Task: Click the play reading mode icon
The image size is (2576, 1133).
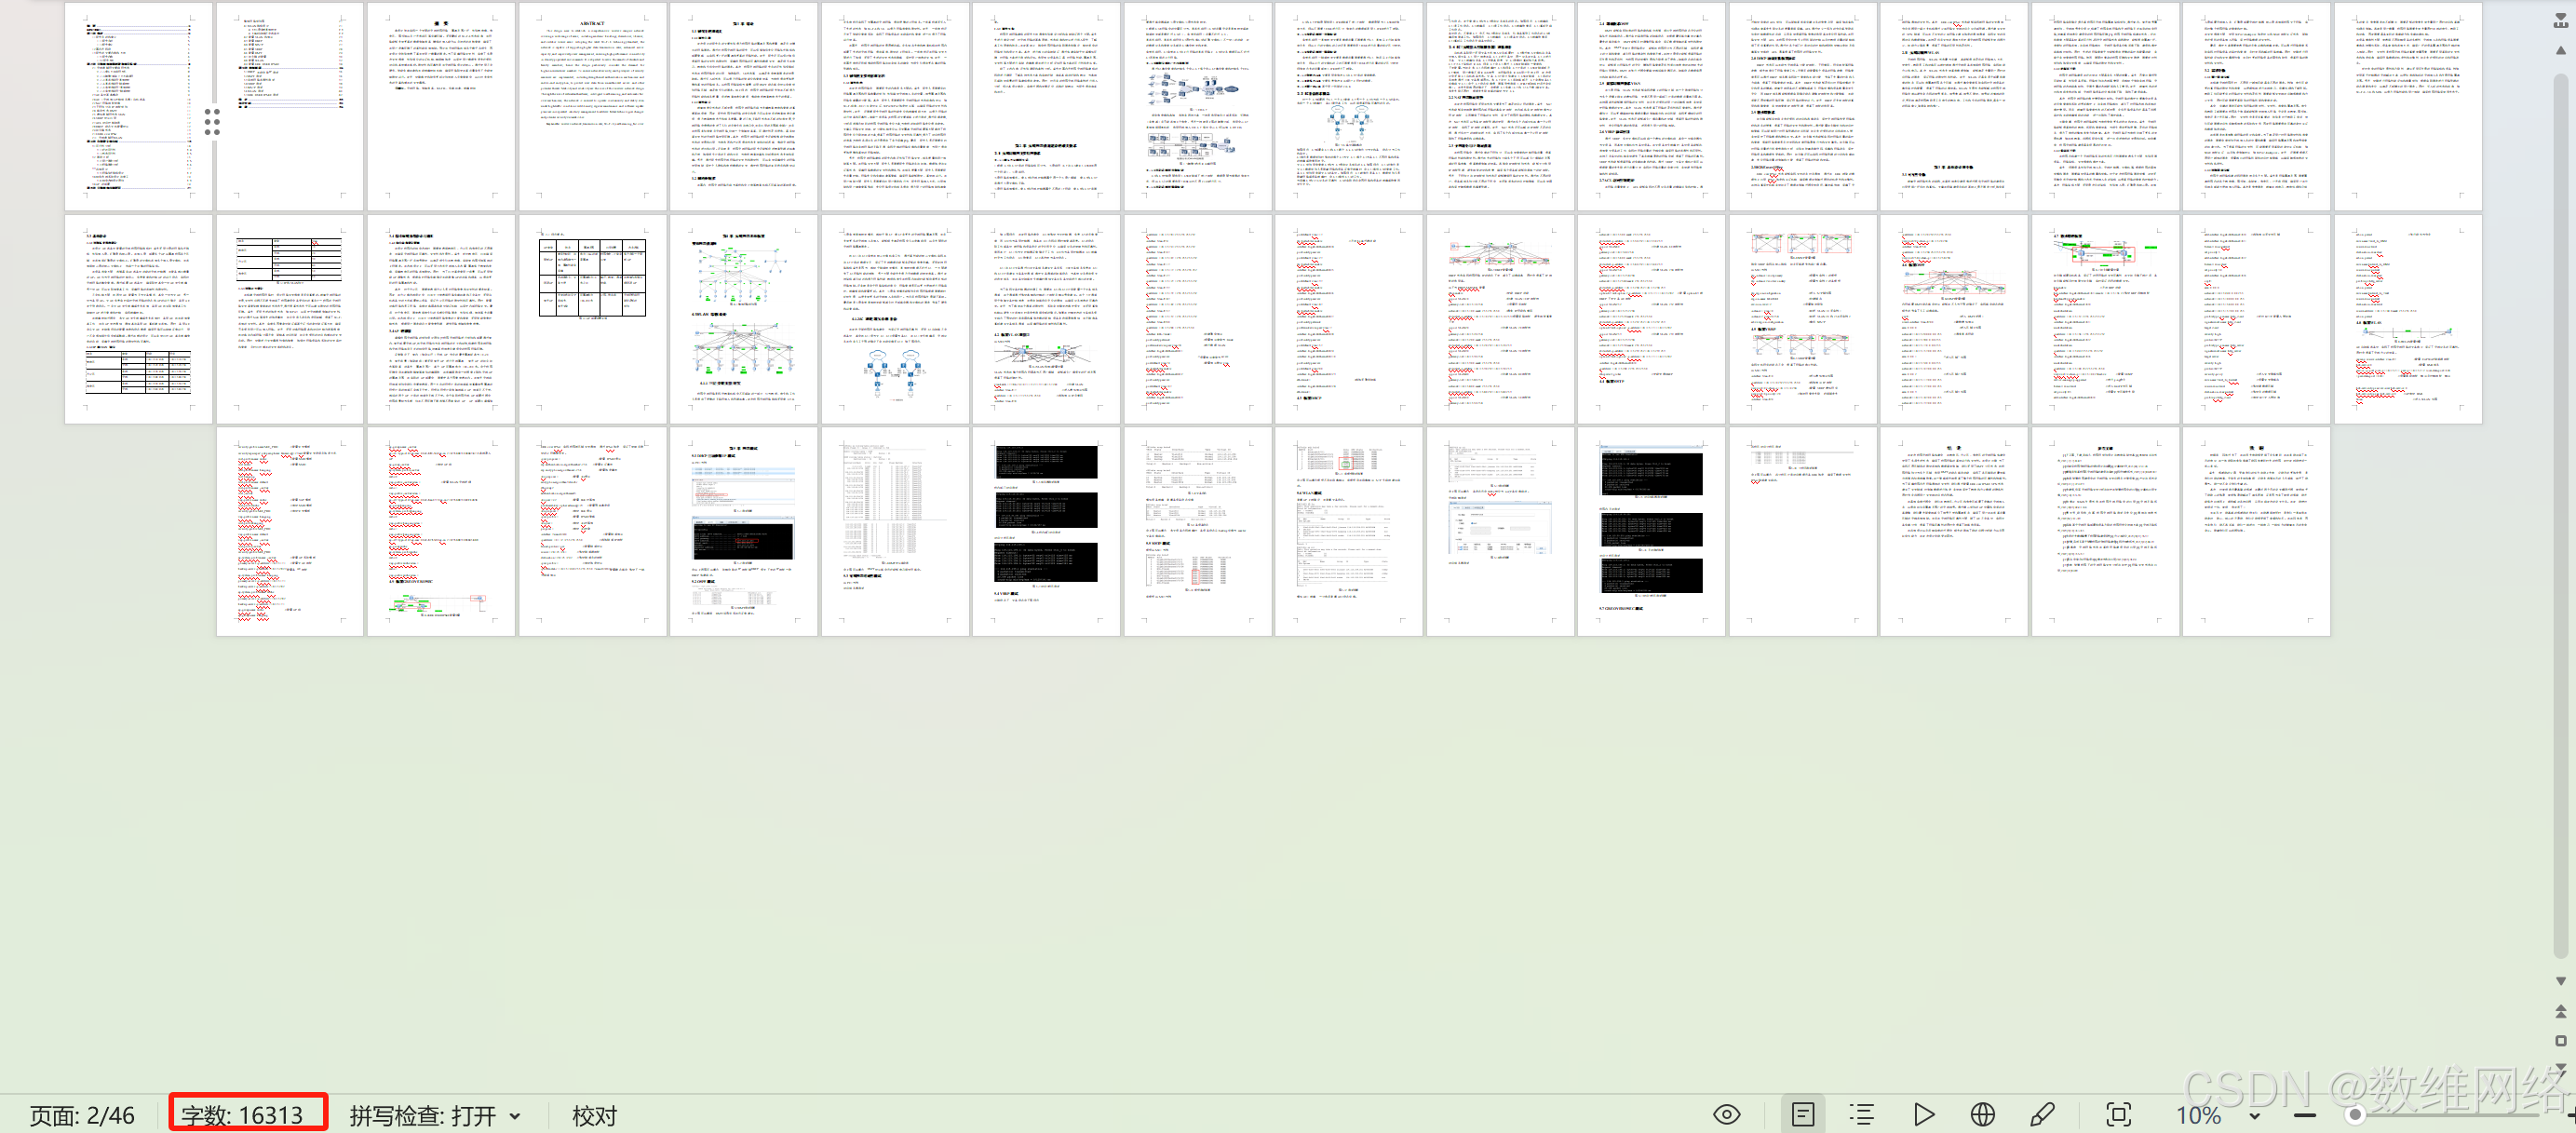Action: 1923,1115
